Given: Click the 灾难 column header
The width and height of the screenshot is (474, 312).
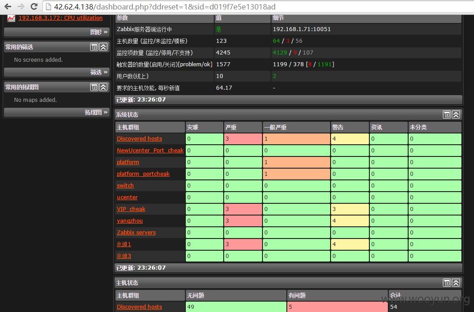Looking at the screenshot, I should [204, 127].
